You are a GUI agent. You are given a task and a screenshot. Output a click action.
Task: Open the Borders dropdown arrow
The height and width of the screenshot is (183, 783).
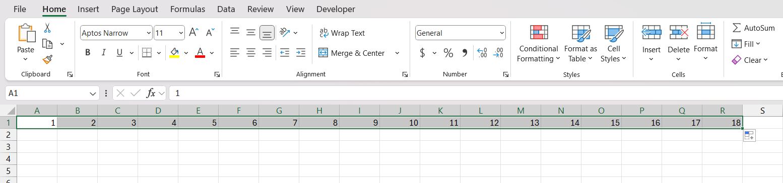click(x=159, y=52)
